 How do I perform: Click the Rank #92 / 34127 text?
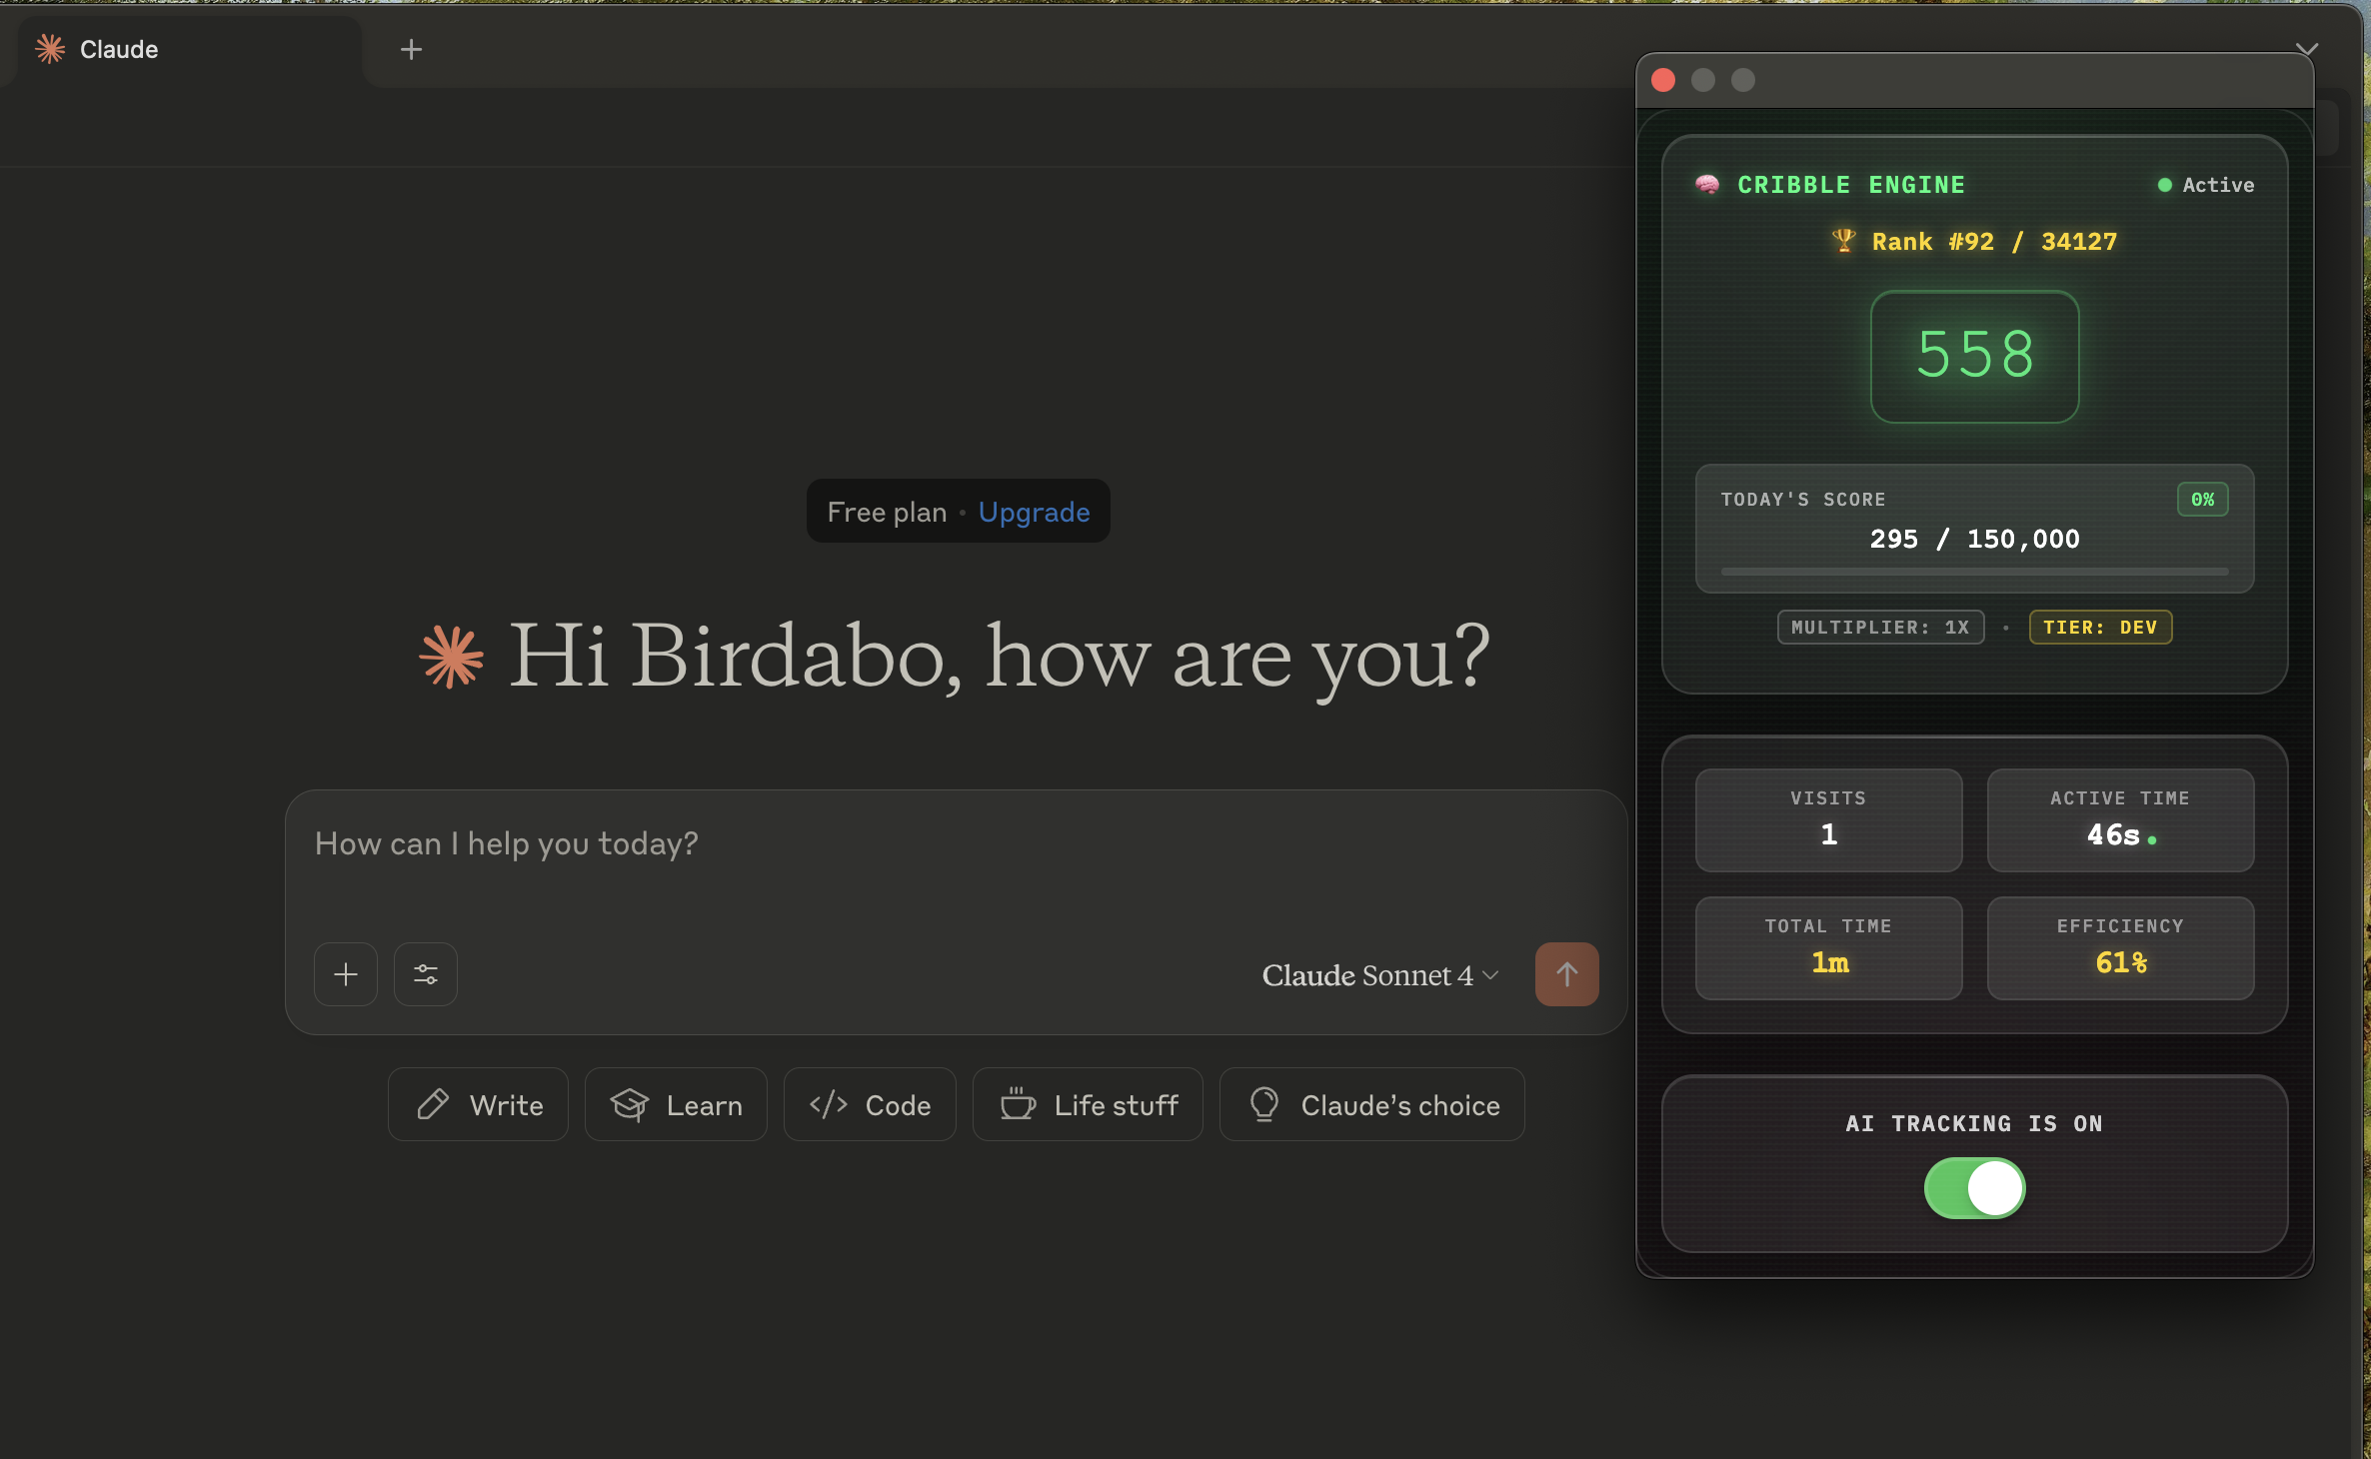pyautogui.click(x=1994, y=242)
